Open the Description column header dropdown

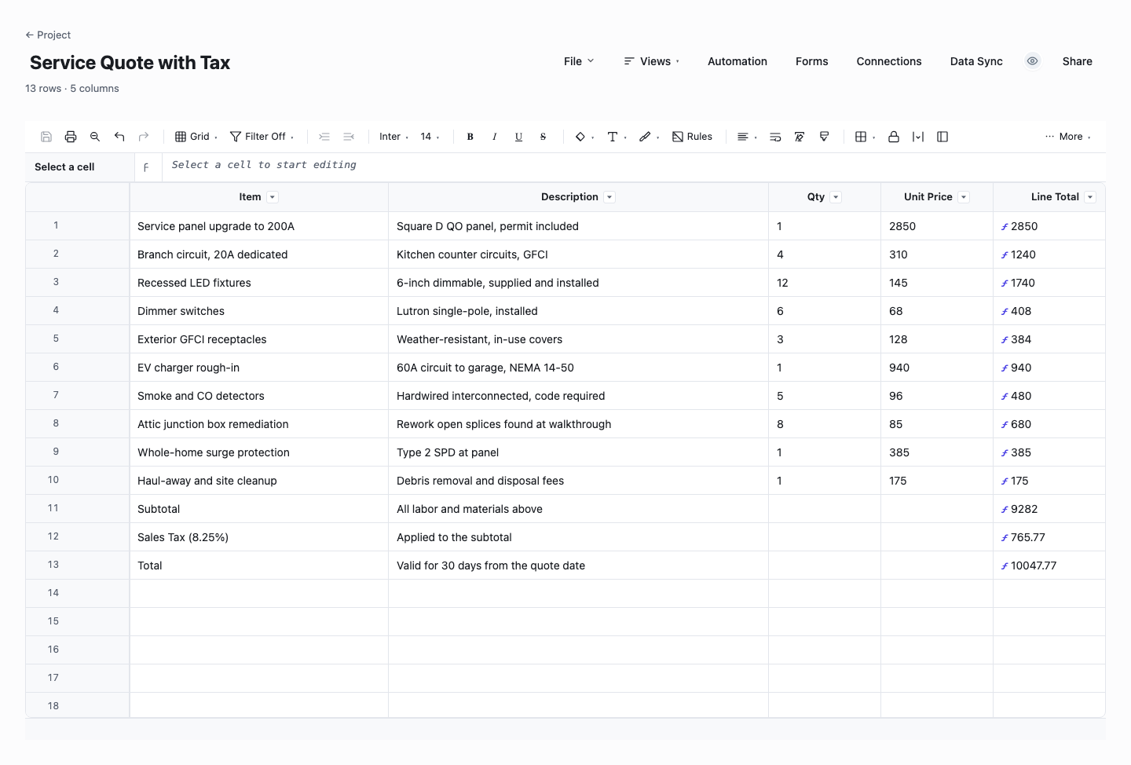[x=609, y=197]
